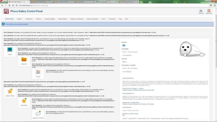Open the Image Rating tab
The height and width of the screenshot is (122, 217).
62,19
